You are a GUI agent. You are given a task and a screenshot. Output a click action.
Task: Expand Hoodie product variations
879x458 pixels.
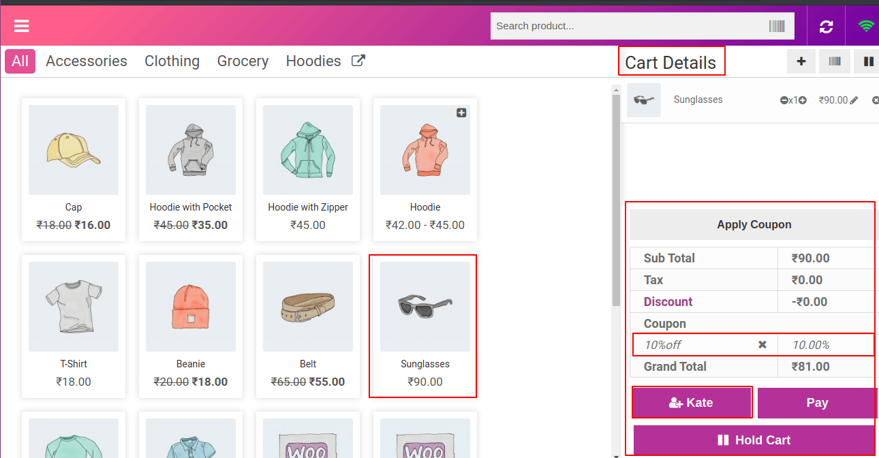[461, 112]
